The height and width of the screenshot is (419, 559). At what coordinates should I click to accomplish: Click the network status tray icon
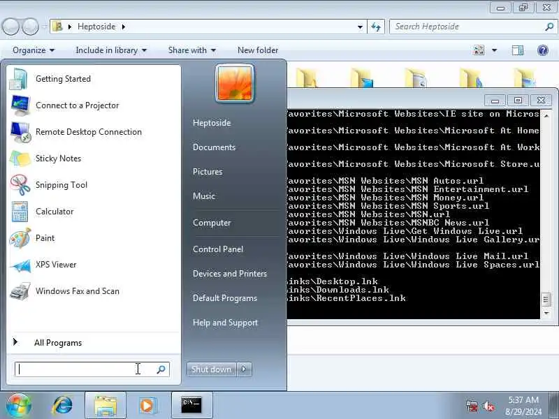point(471,406)
